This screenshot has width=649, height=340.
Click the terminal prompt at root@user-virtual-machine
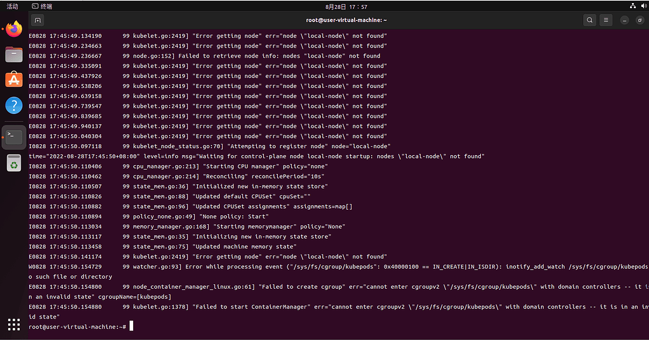tap(77, 326)
